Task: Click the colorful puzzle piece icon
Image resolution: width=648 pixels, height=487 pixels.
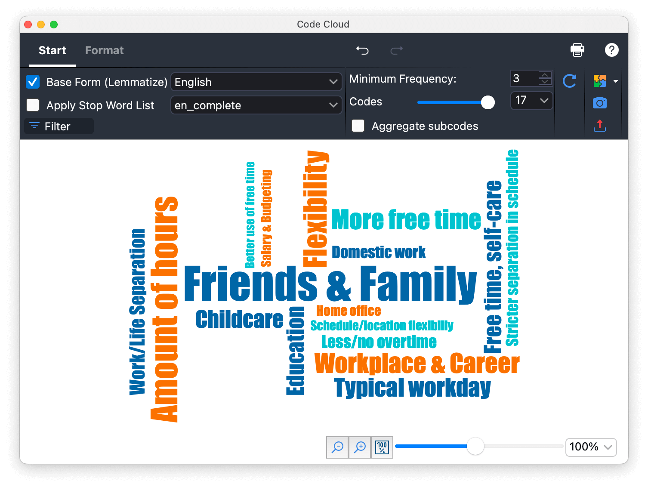Action: click(x=599, y=81)
